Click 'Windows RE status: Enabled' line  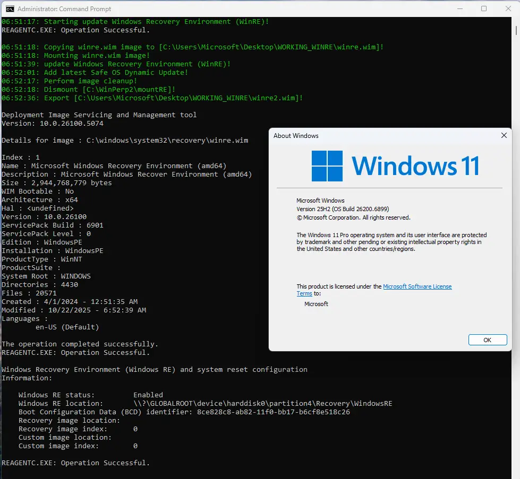coord(90,395)
